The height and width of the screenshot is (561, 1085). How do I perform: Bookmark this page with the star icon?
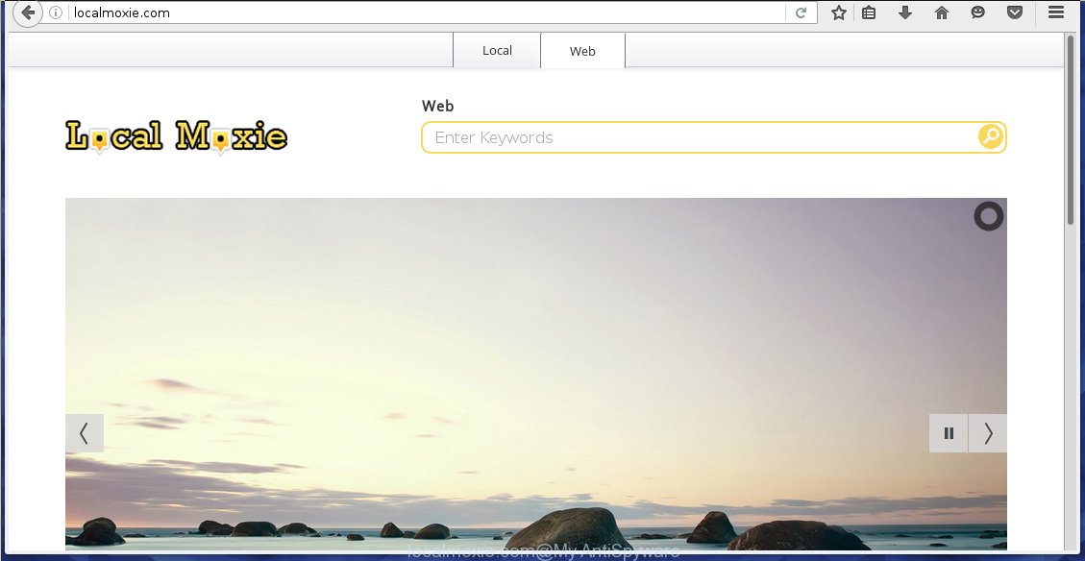[839, 12]
